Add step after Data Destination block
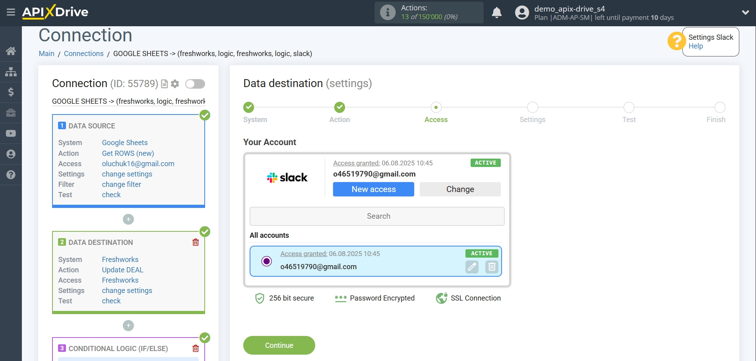The image size is (756, 361). [128, 326]
